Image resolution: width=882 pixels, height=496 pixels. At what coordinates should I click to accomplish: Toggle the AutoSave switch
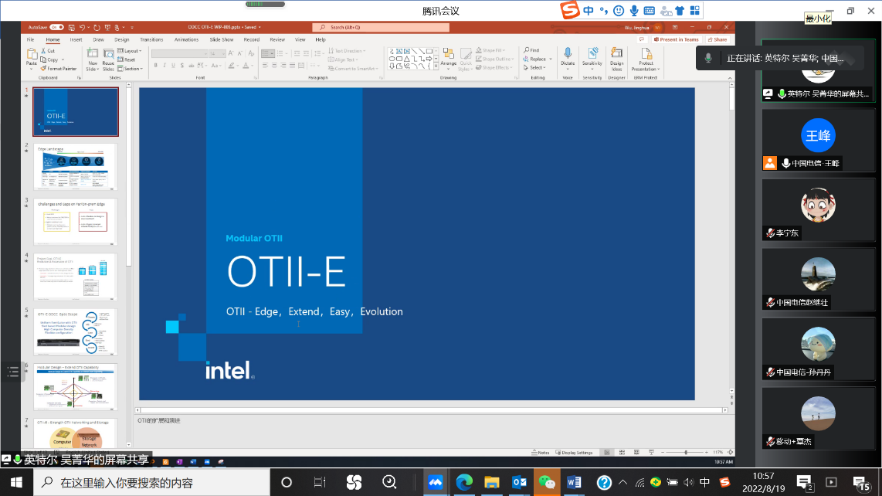tap(56, 27)
